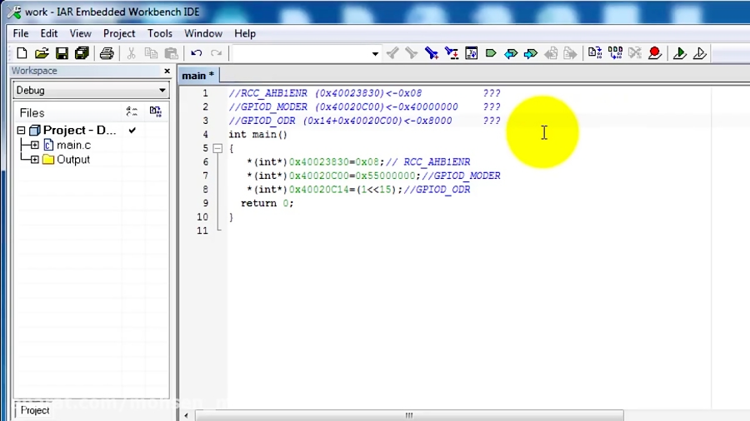Undo the last edit
750x421 pixels.
point(196,53)
